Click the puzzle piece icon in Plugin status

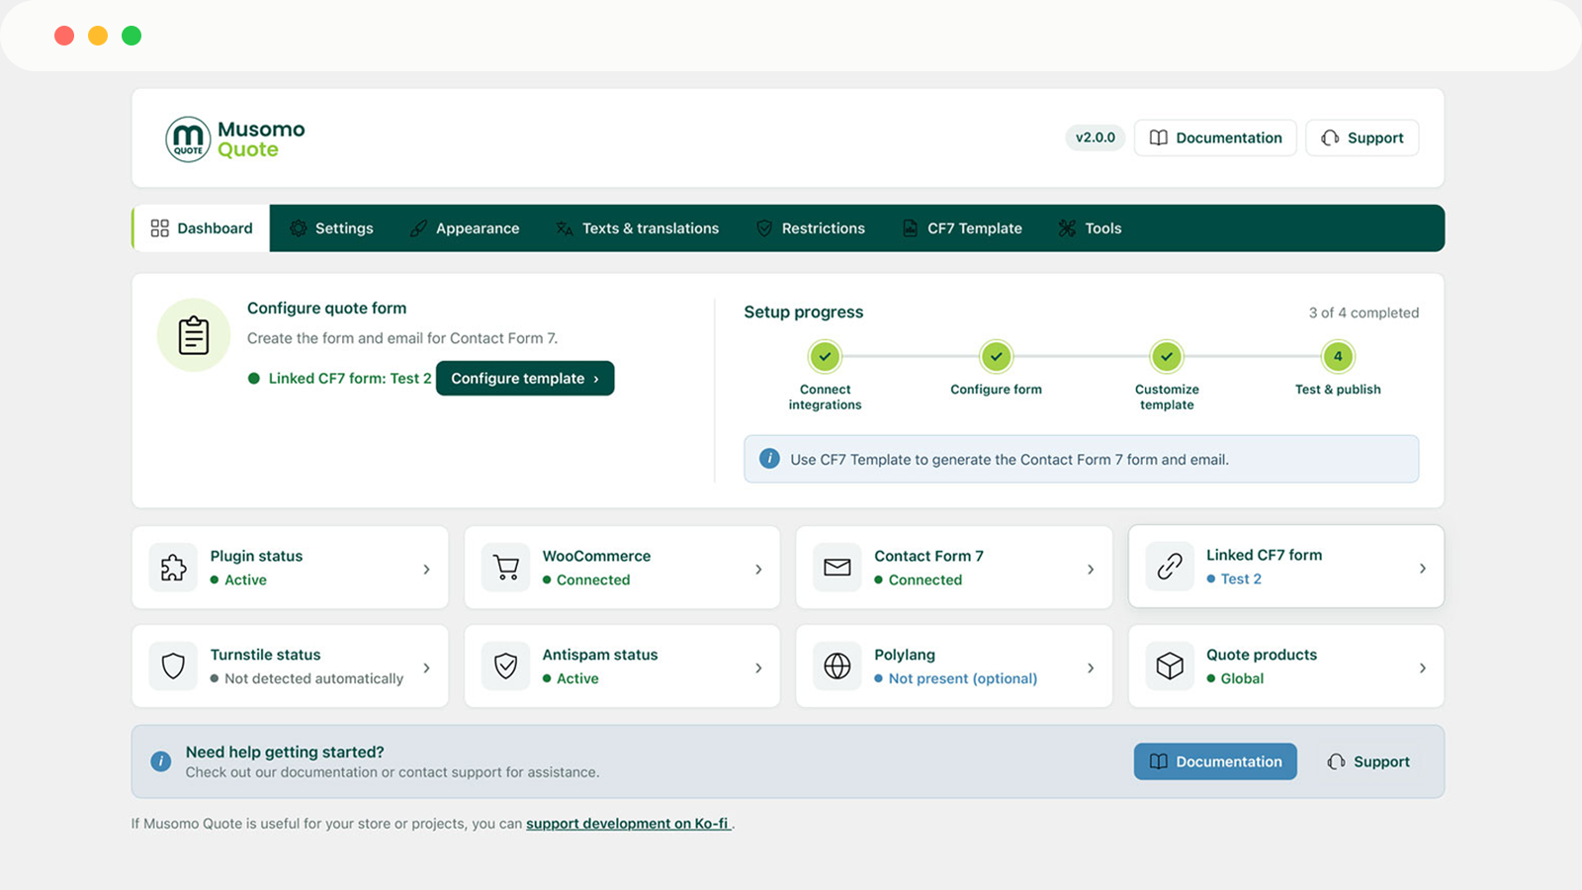pyautogui.click(x=173, y=568)
